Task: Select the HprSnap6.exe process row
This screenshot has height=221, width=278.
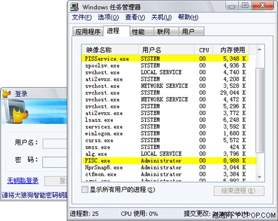Action: (166, 168)
